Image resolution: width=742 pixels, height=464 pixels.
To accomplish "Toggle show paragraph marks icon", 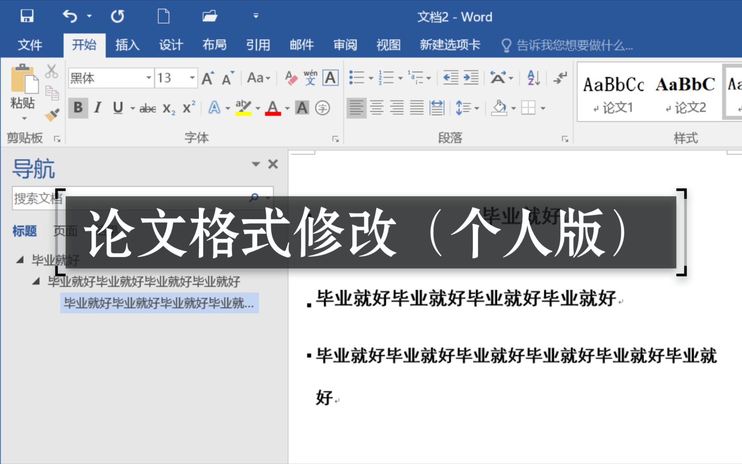I will tap(560, 78).
